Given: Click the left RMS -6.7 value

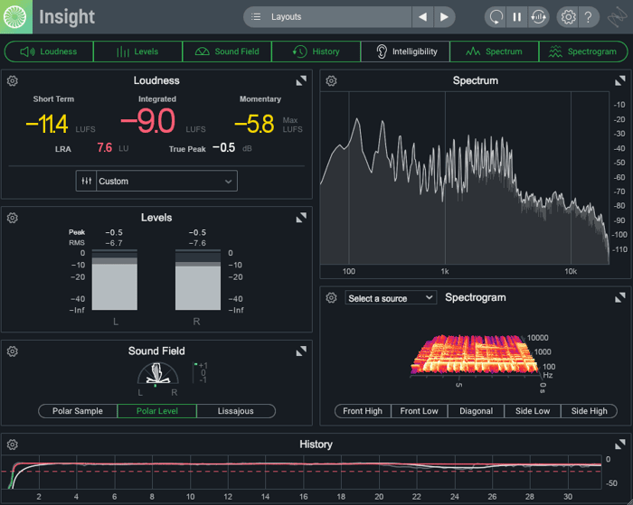Looking at the screenshot, I should 114,243.
